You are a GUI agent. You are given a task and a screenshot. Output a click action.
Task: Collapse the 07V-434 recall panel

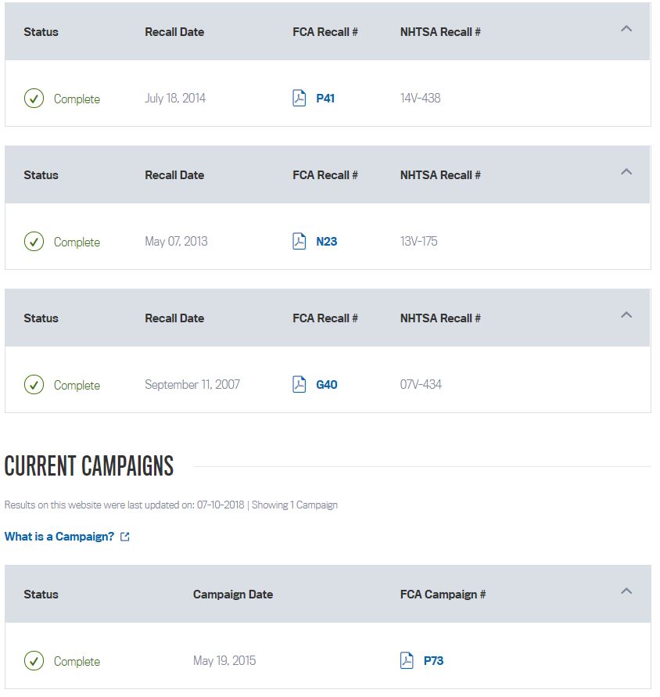(626, 315)
